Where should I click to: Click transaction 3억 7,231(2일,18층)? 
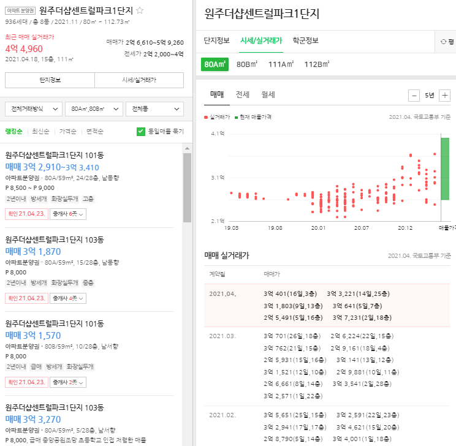click(362, 318)
